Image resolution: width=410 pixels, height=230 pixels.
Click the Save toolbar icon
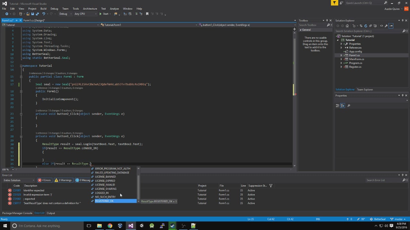[x=32, y=14]
